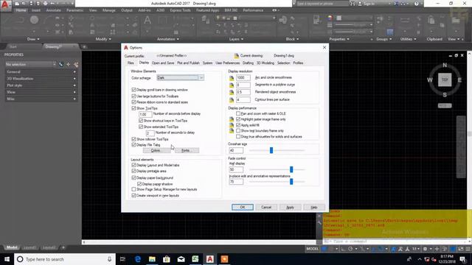Click the Open file icon in quick access toolbar
472x265 pixels.
point(24,4)
